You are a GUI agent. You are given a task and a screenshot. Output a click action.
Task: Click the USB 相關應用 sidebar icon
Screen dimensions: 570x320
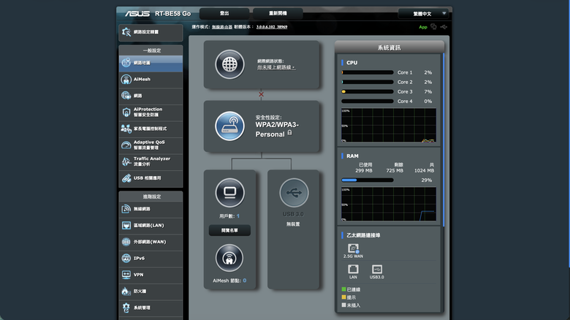pyautogui.click(x=126, y=178)
